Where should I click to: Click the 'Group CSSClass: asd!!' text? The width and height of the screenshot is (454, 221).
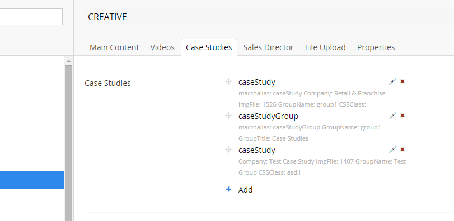269,172
